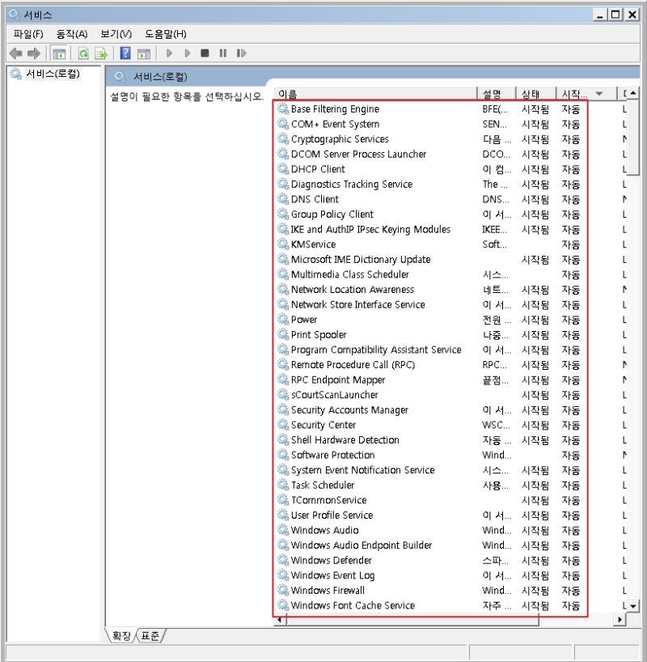
Task: Click the gear icon beside Base Filtering Engine
Action: [x=283, y=109]
